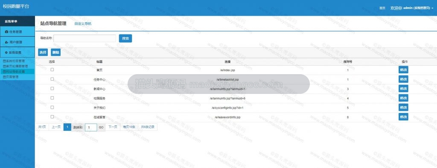Click sequence number 5 in 关于我们 row
Screen dimensions: 437x168
(x=348, y=108)
